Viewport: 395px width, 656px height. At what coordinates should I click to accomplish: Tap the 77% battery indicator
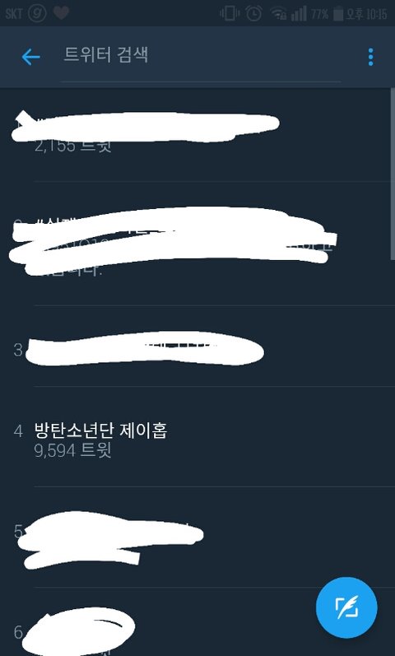coord(327,14)
